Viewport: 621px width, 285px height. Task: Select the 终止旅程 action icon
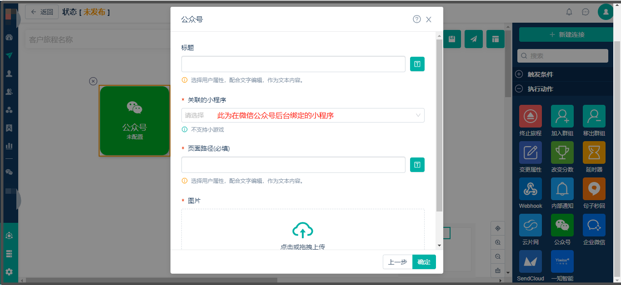[x=531, y=116]
